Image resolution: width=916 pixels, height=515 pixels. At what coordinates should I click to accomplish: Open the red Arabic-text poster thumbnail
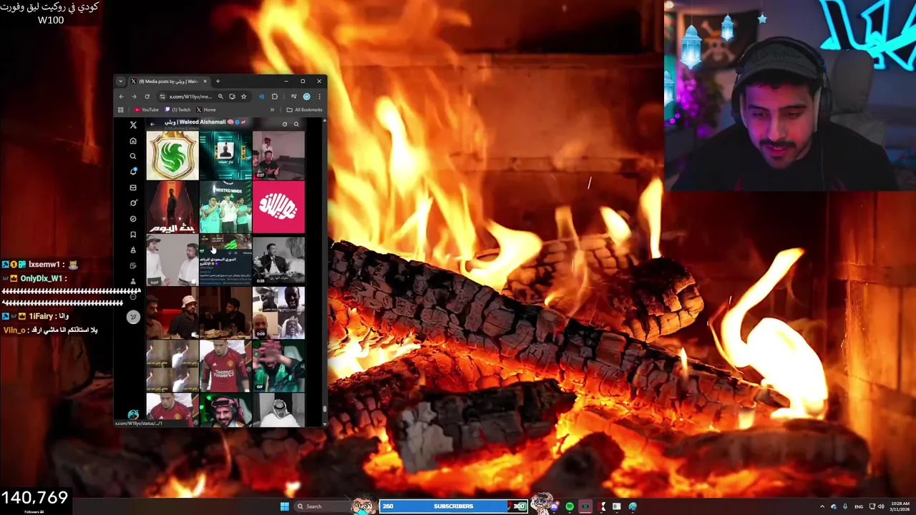click(x=172, y=207)
